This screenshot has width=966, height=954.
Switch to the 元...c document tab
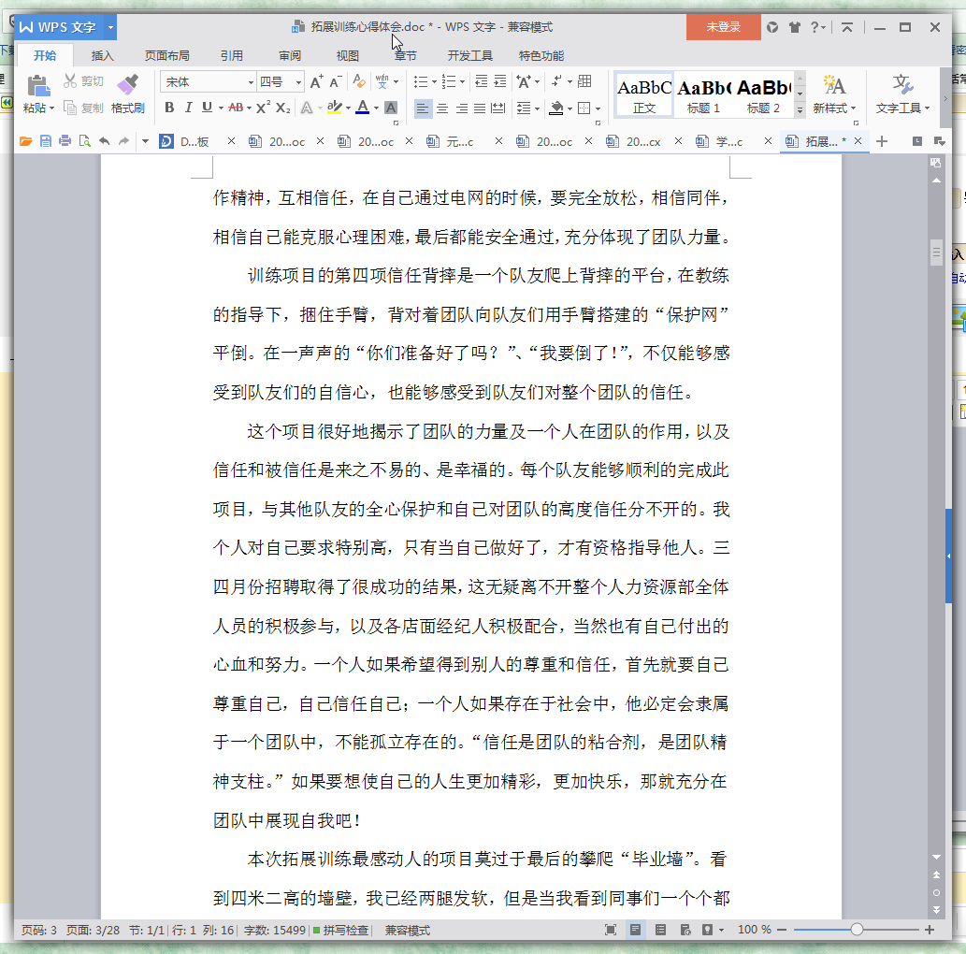tap(459, 142)
